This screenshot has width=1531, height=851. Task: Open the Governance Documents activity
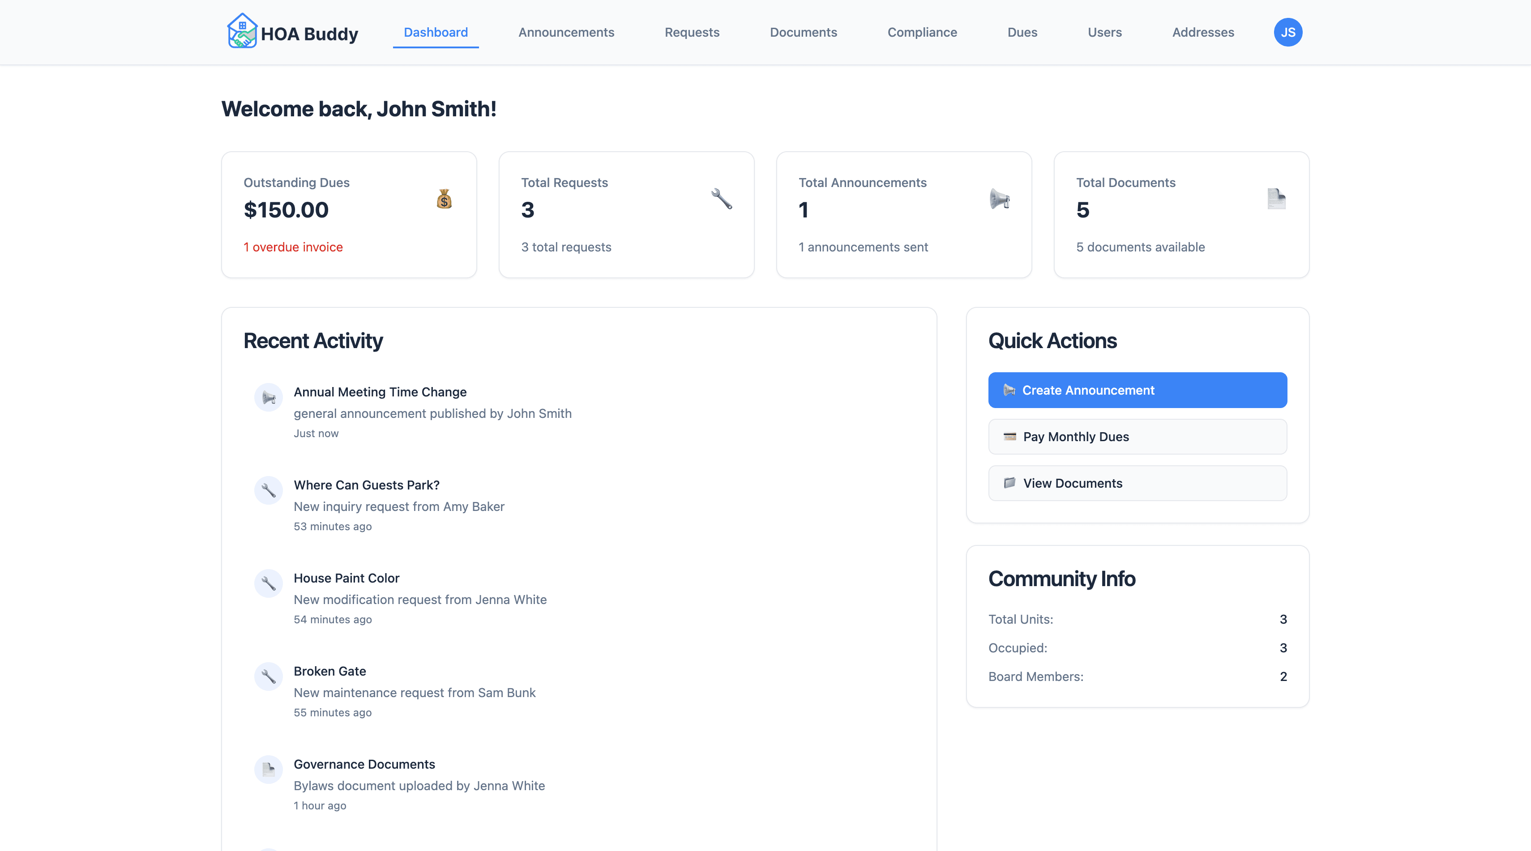[364, 764]
